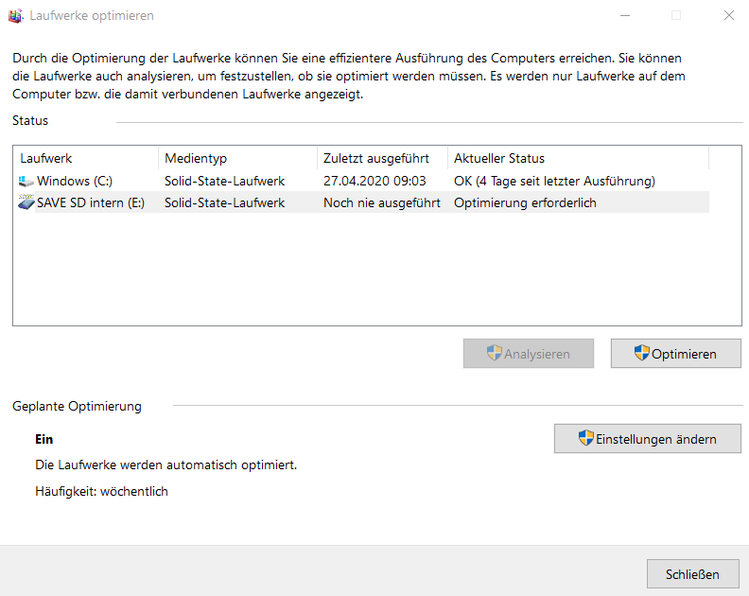Click the text Die Laufwerke werden automatisch optimiert.
749x596 pixels.
point(166,465)
